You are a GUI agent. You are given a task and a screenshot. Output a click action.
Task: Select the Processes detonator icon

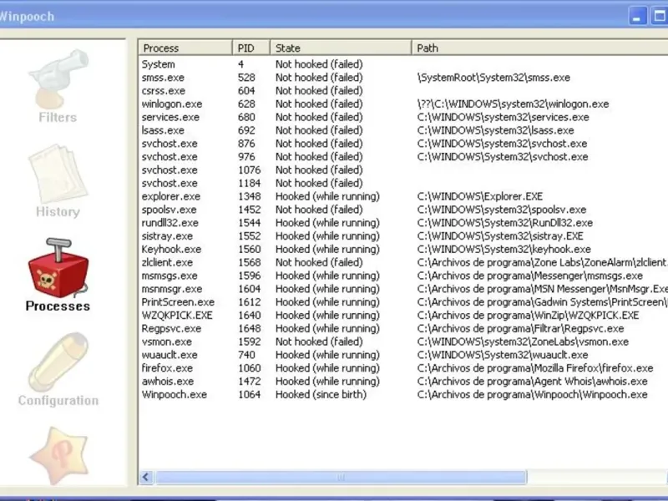[x=58, y=268]
